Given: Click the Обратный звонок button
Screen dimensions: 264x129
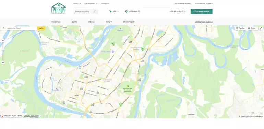Looking at the screenshot, I should [201, 11].
